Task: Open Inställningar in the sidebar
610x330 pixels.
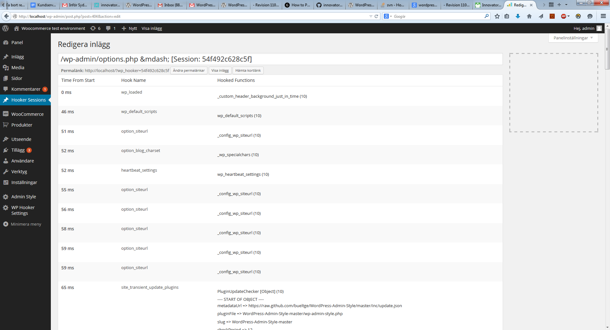Action: pyautogui.click(x=25, y=182)
